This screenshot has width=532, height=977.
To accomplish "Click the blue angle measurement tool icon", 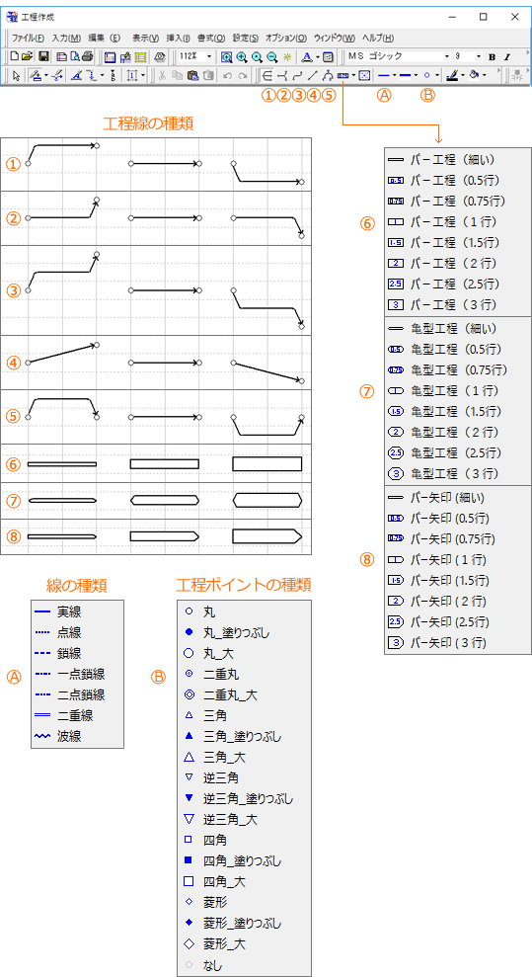I will (77, 75).
